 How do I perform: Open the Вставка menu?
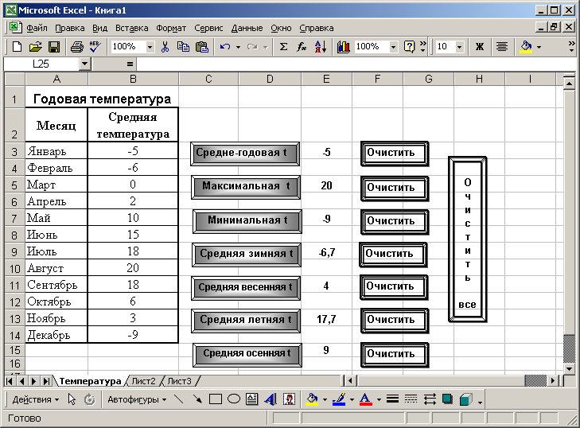click(x=132, y=28)
